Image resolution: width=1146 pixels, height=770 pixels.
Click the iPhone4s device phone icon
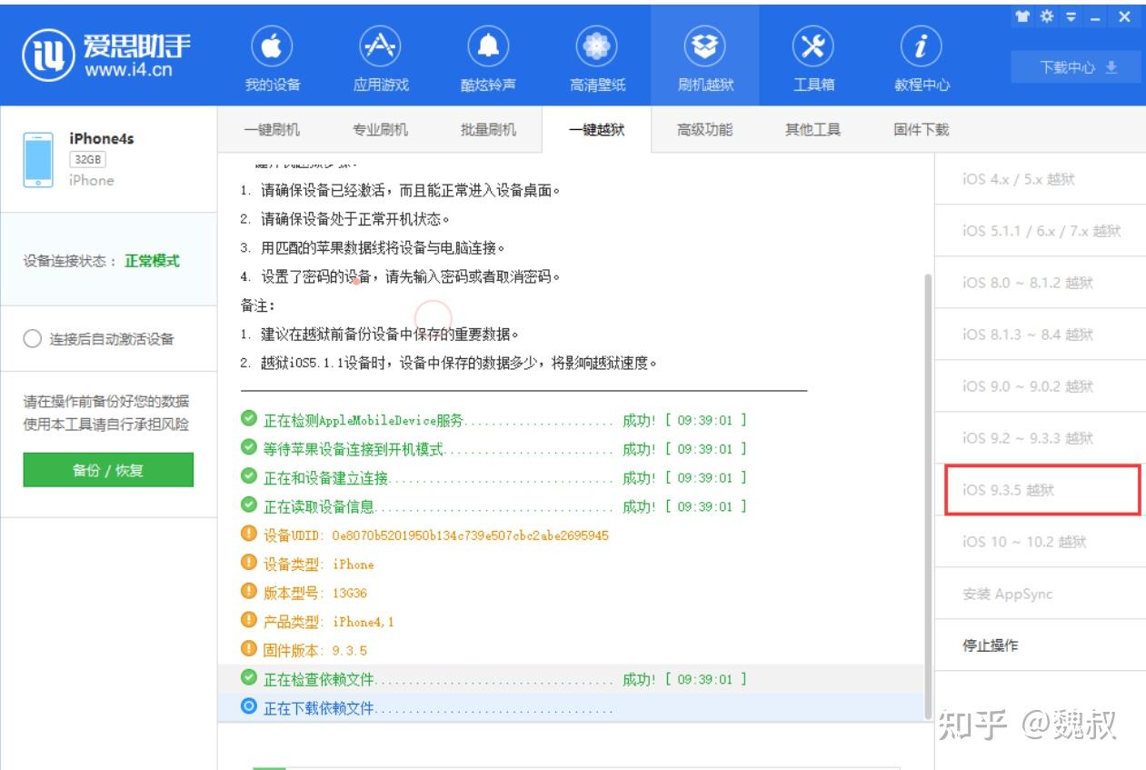click(38, 160)
